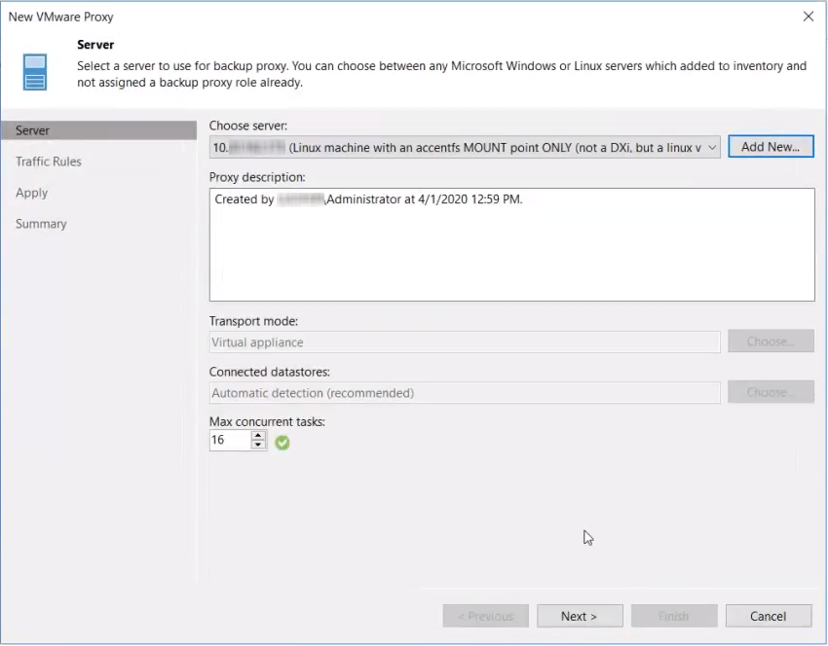Click the New VMware Proxy window title

click(x=60, y=17)
